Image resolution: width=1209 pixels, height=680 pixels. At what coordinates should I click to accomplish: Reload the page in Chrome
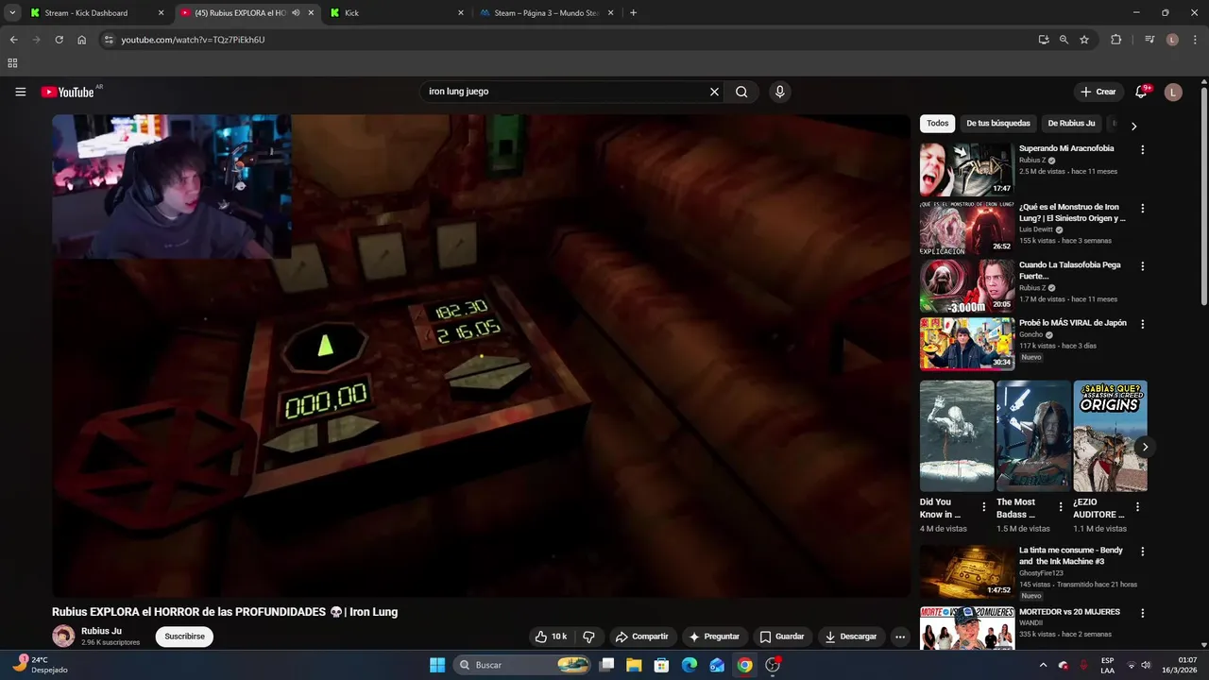click(x=59, y=40)
